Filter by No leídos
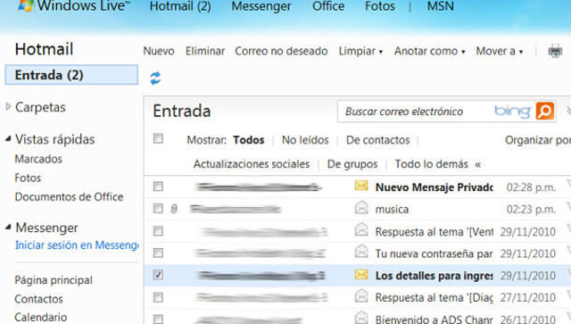 (305, 140)
